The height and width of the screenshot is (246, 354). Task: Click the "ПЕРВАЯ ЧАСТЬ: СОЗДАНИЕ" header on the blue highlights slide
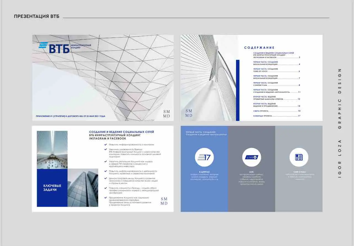point(201,132)
